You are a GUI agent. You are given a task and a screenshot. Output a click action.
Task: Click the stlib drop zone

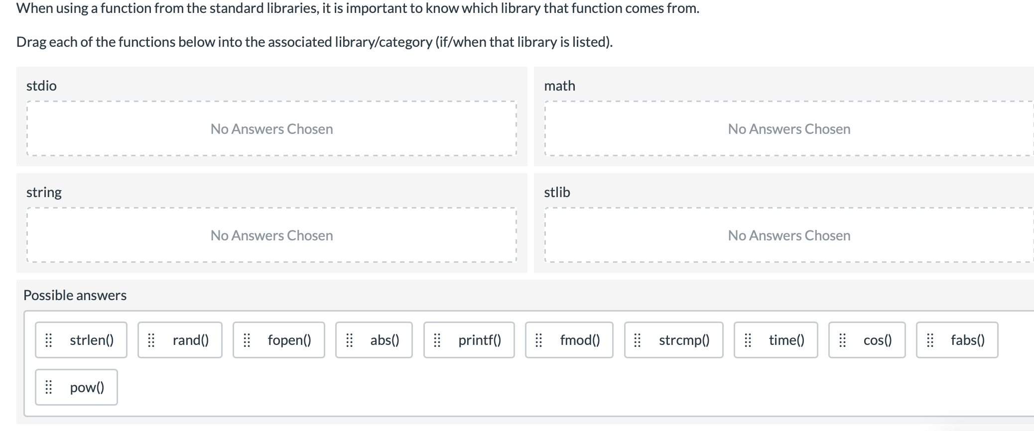tap(788, 235)
